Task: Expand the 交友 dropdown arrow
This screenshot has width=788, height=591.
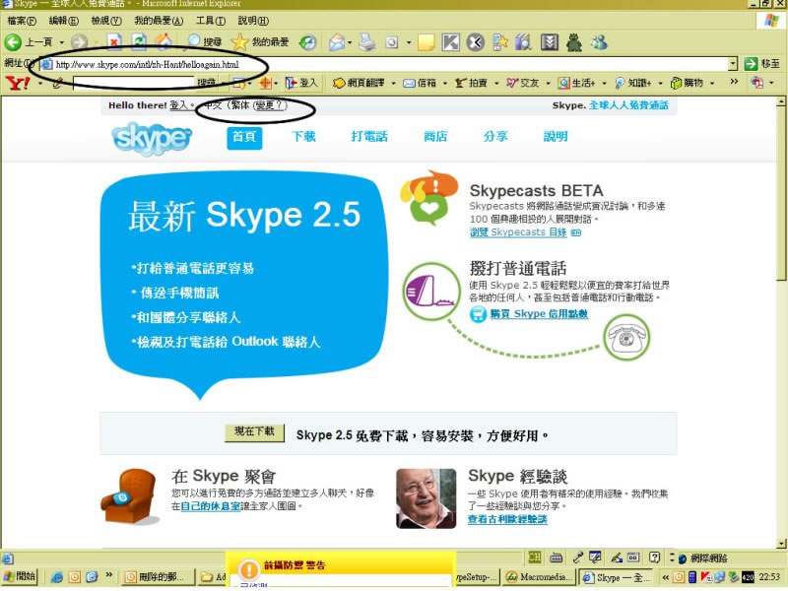Action: coord(548,83)
